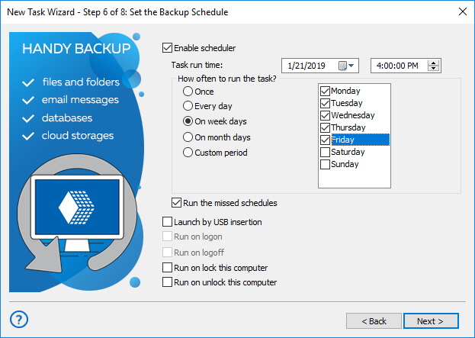
Task: Select the Every day schedule option
Action: click(x=188, y=106)
